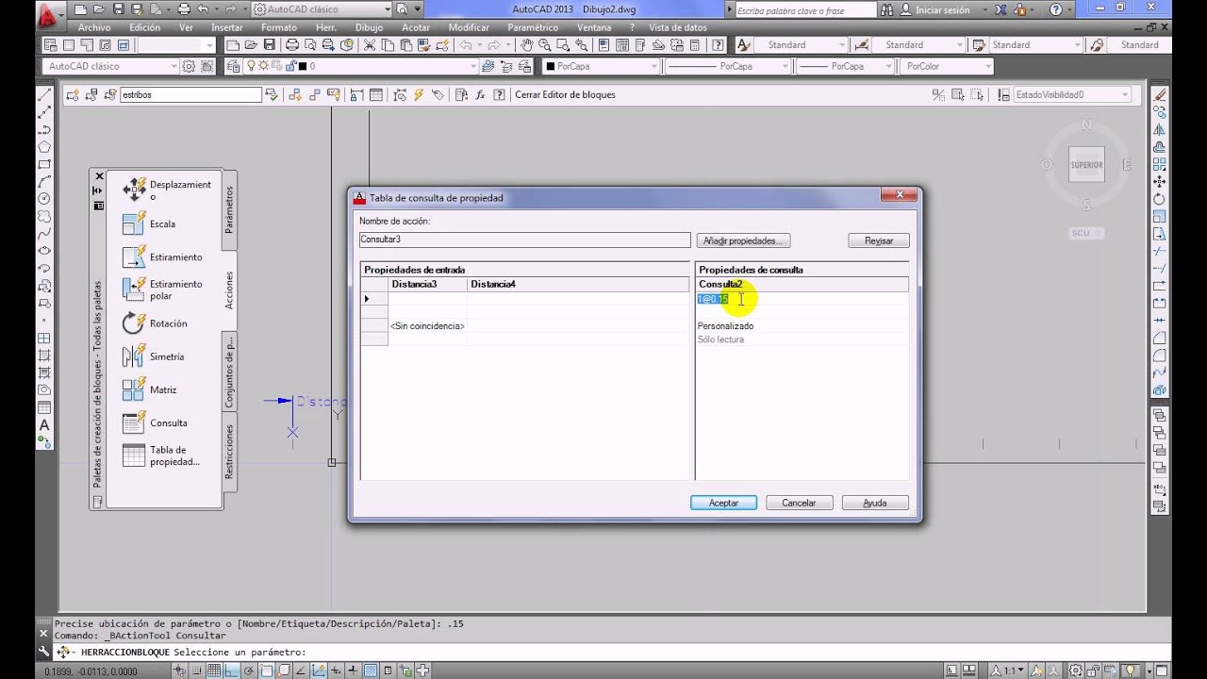
Task: Click the Save icon in quick access toolbar
Action: point(118,9)
